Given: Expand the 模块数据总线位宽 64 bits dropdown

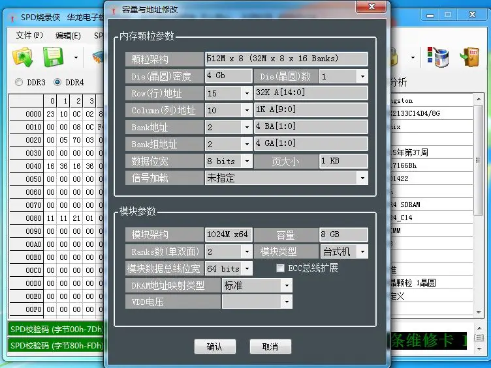Looking at the screenshot, I should point(247,268).
